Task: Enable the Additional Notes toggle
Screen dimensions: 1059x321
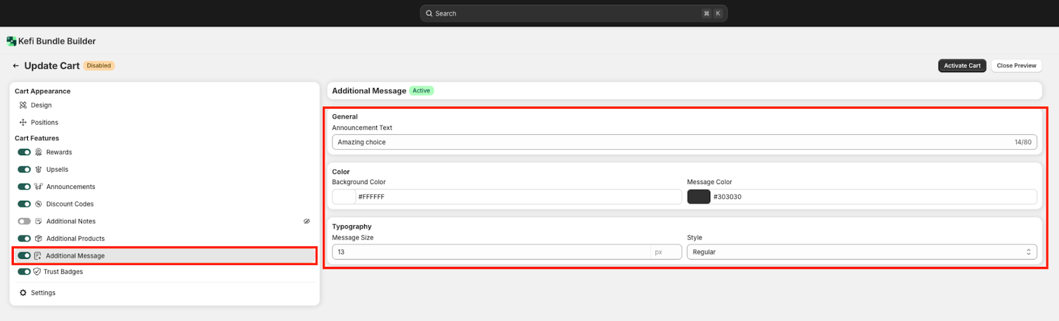Action: point(24,221)
